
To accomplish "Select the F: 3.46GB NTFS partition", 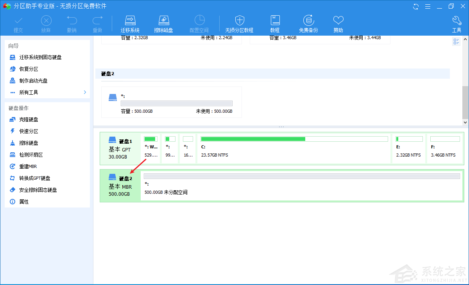I will pyautogui.click(x=445, y=148).
